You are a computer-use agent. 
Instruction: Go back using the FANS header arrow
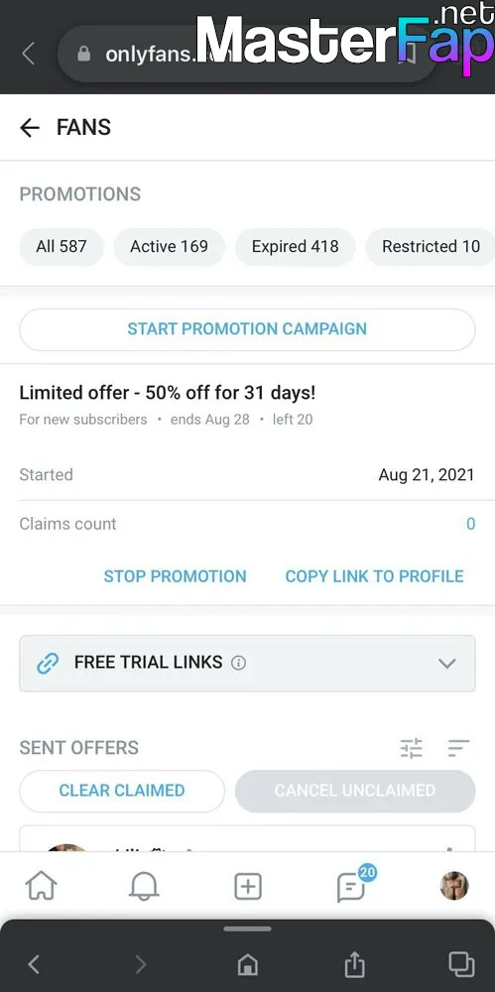(30, 128)
